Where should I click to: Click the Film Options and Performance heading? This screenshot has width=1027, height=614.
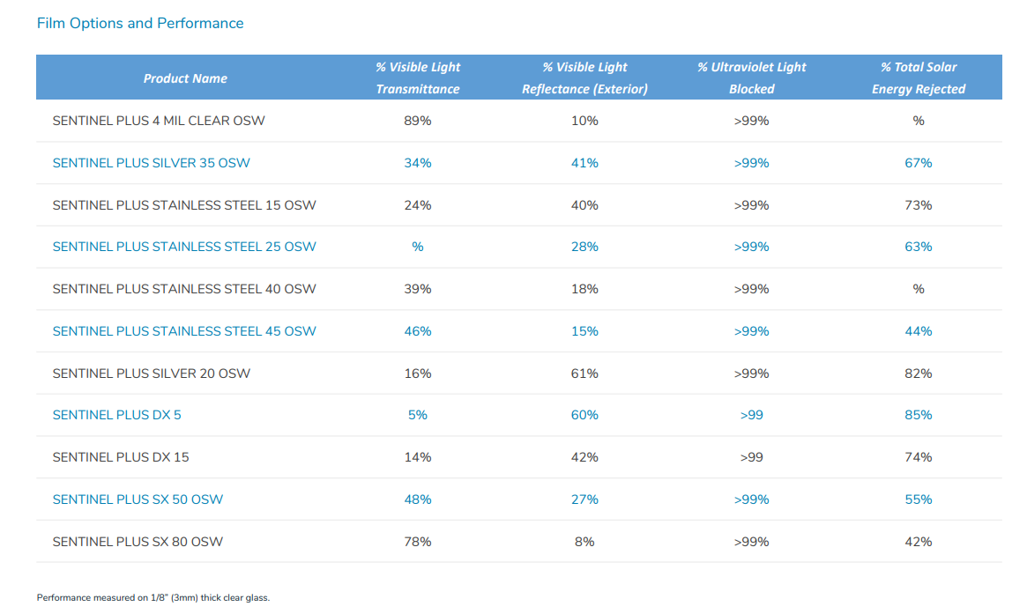coord(140,23)
